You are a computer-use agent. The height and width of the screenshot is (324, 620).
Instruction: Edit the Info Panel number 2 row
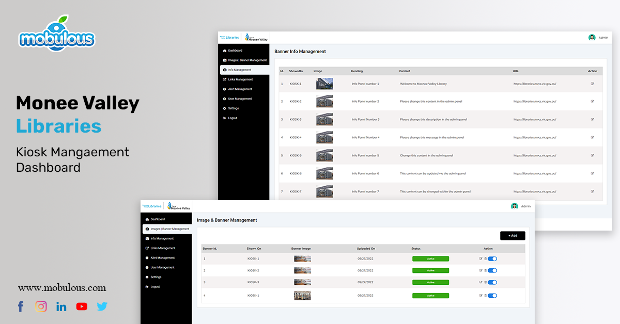pyautogui.click(x=592, y=101)
